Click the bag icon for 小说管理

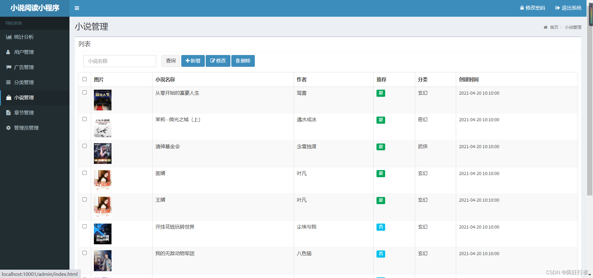click(9, 97)
